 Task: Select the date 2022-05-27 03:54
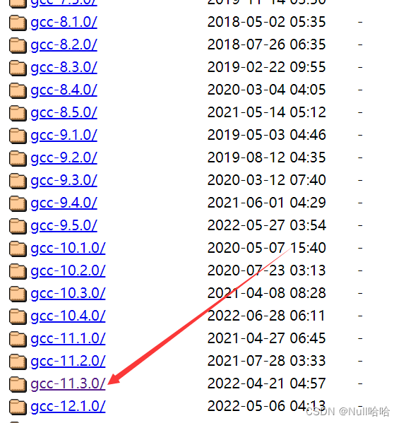pos(266,225)
